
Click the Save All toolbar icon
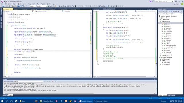pyautogui.click(x=20, y=6)
